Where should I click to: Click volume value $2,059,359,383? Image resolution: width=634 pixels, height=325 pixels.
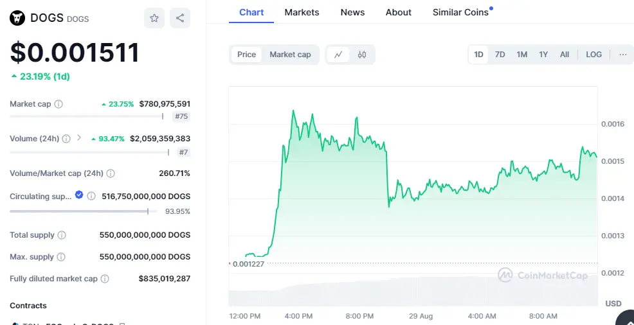click(160, 139)
